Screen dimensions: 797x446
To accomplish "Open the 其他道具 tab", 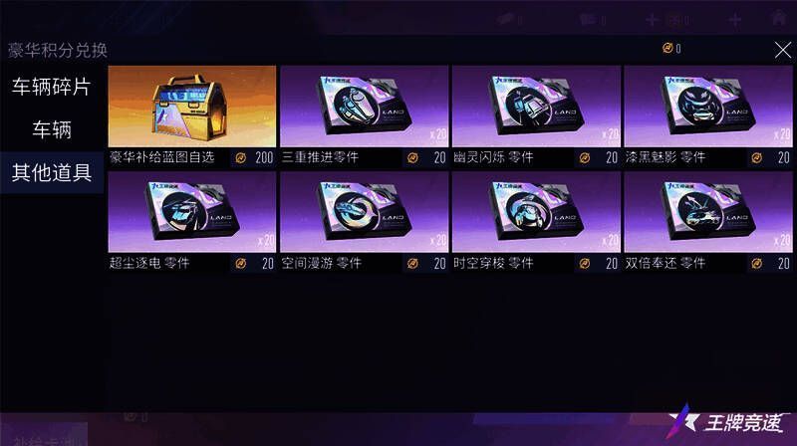I will 52,172.
